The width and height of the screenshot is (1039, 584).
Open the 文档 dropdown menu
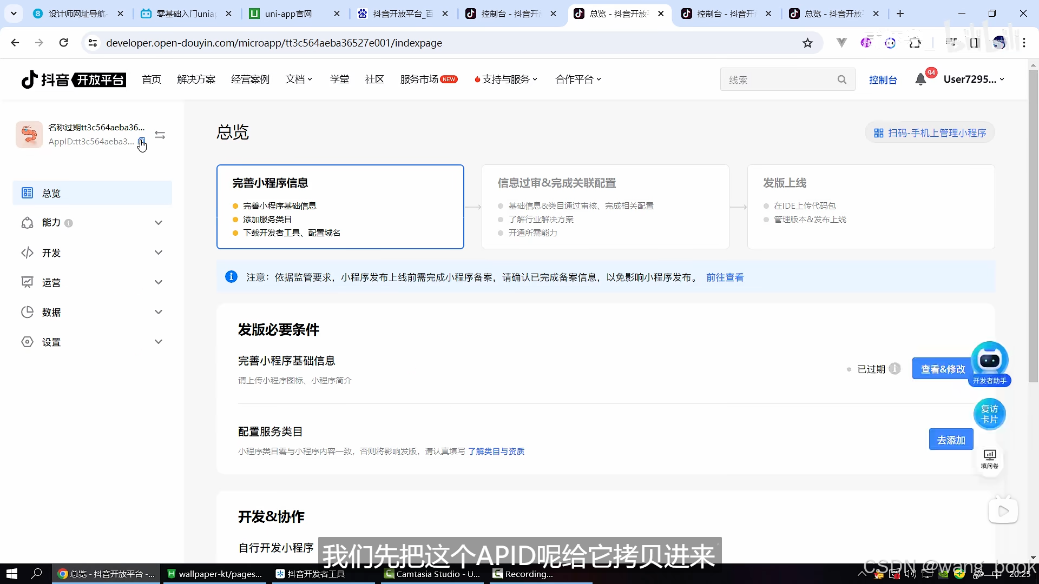click(x=299, y=79)
